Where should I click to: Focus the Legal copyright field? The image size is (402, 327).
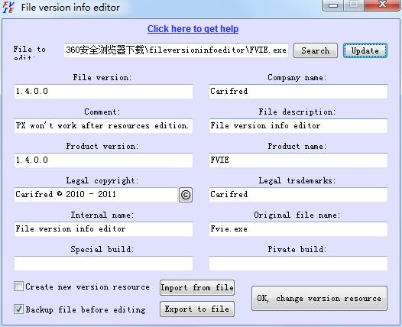click(96, 195)
